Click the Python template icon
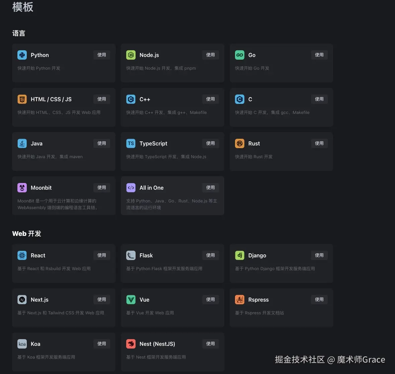 [22, 55]
